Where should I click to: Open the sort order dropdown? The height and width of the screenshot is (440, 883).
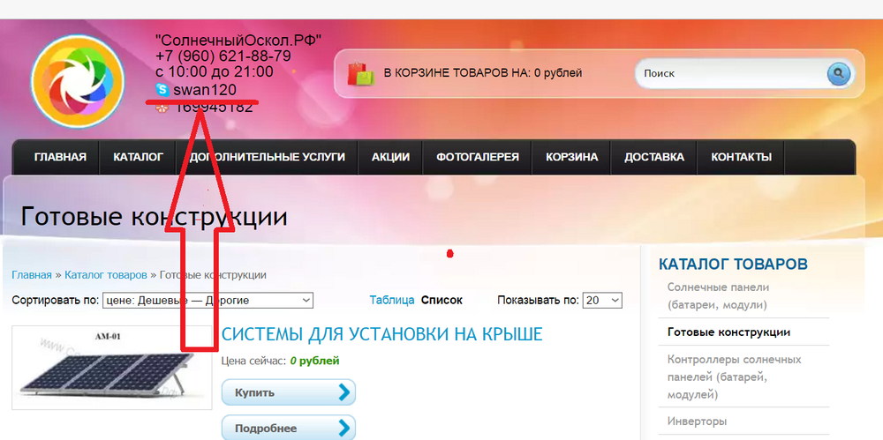click(x=208, y=301)
